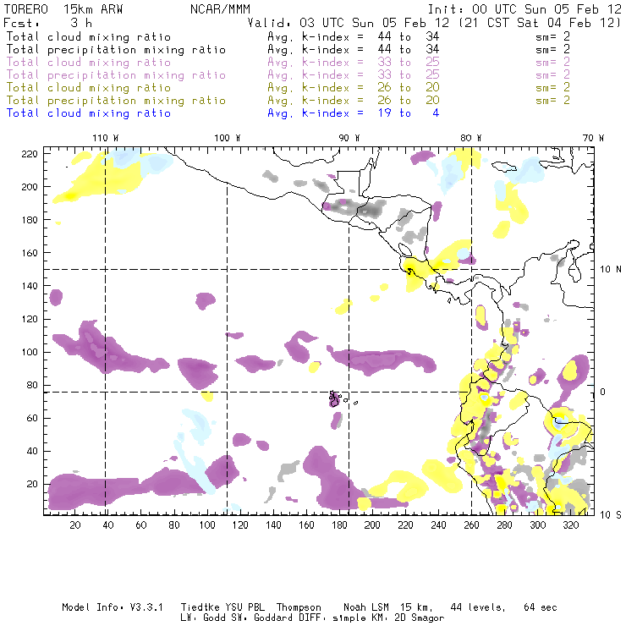Select the y-axis tick label "160"
Image resolution: width=626 pixels, height=626 pixels.
[x=30, y=253]
